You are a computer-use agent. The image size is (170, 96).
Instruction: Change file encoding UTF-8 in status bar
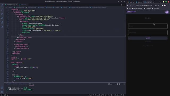103,95
